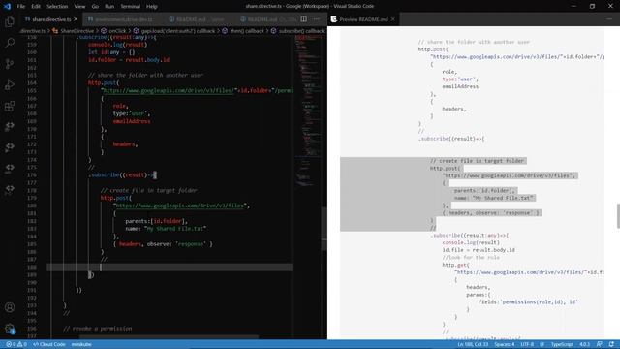Click 'emailAddress' on line 169
This screenshot has width=620, height=349.
tap(132, 121)
